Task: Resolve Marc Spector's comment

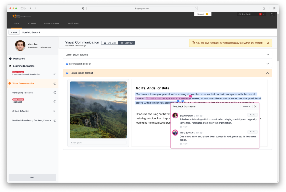Action: [x=252, y=132]
